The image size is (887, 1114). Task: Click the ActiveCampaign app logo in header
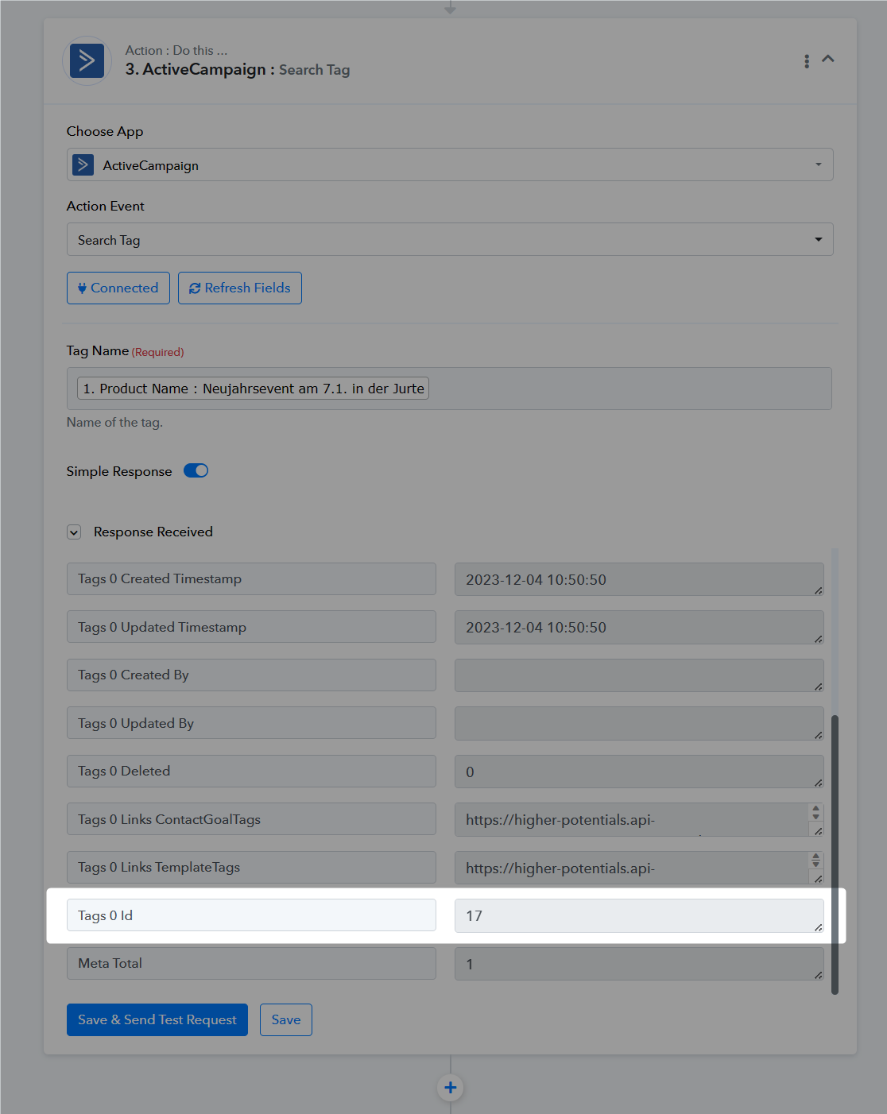pos(87,60)
